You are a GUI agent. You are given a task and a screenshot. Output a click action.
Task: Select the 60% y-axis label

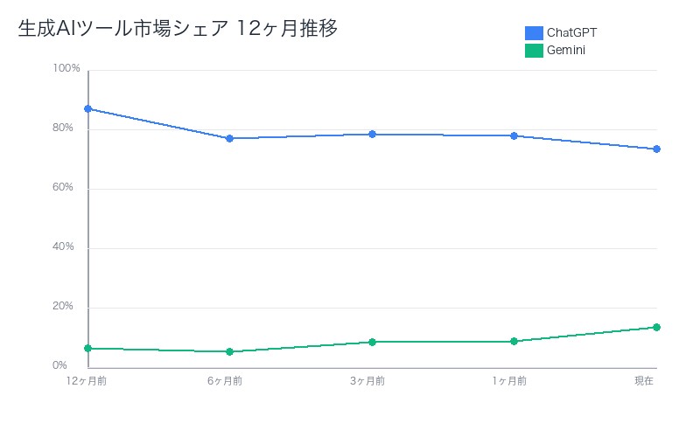pyautogui.click(x=63, y=188)
